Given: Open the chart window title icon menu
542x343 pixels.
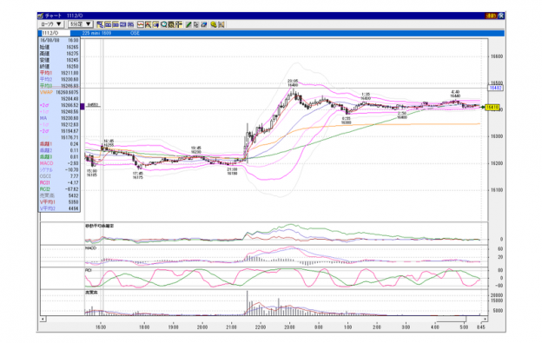Looking at the screenshot, I should [x=41, y=16].
